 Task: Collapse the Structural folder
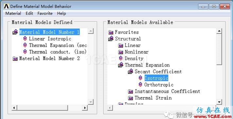111,39
